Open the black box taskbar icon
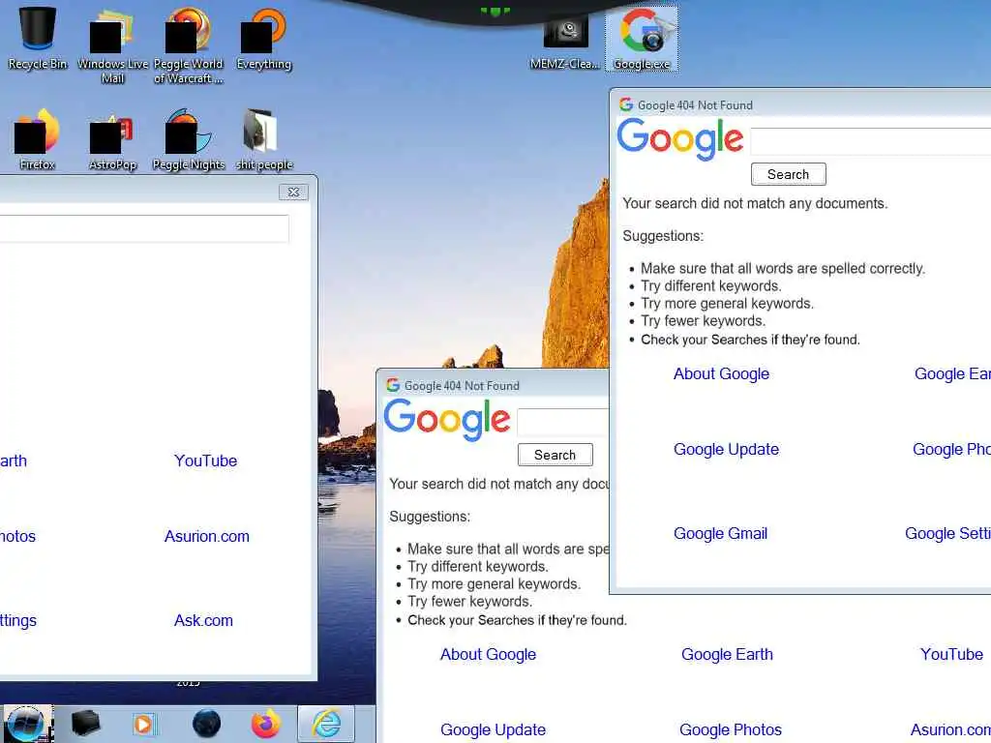 click(x=85, y=724)
